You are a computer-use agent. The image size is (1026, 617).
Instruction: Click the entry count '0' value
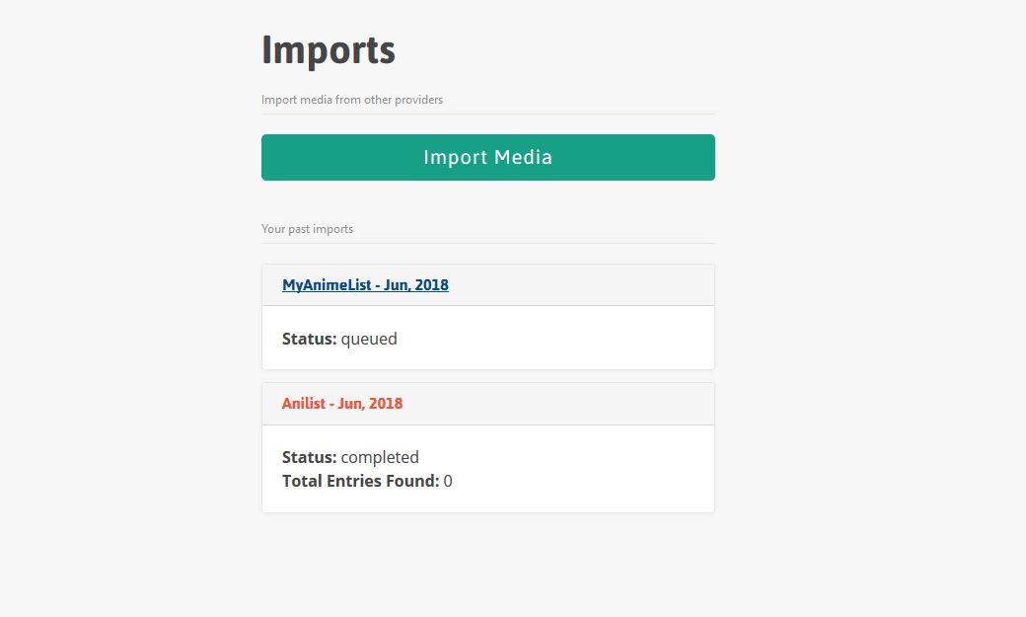[x=448, y=481]
